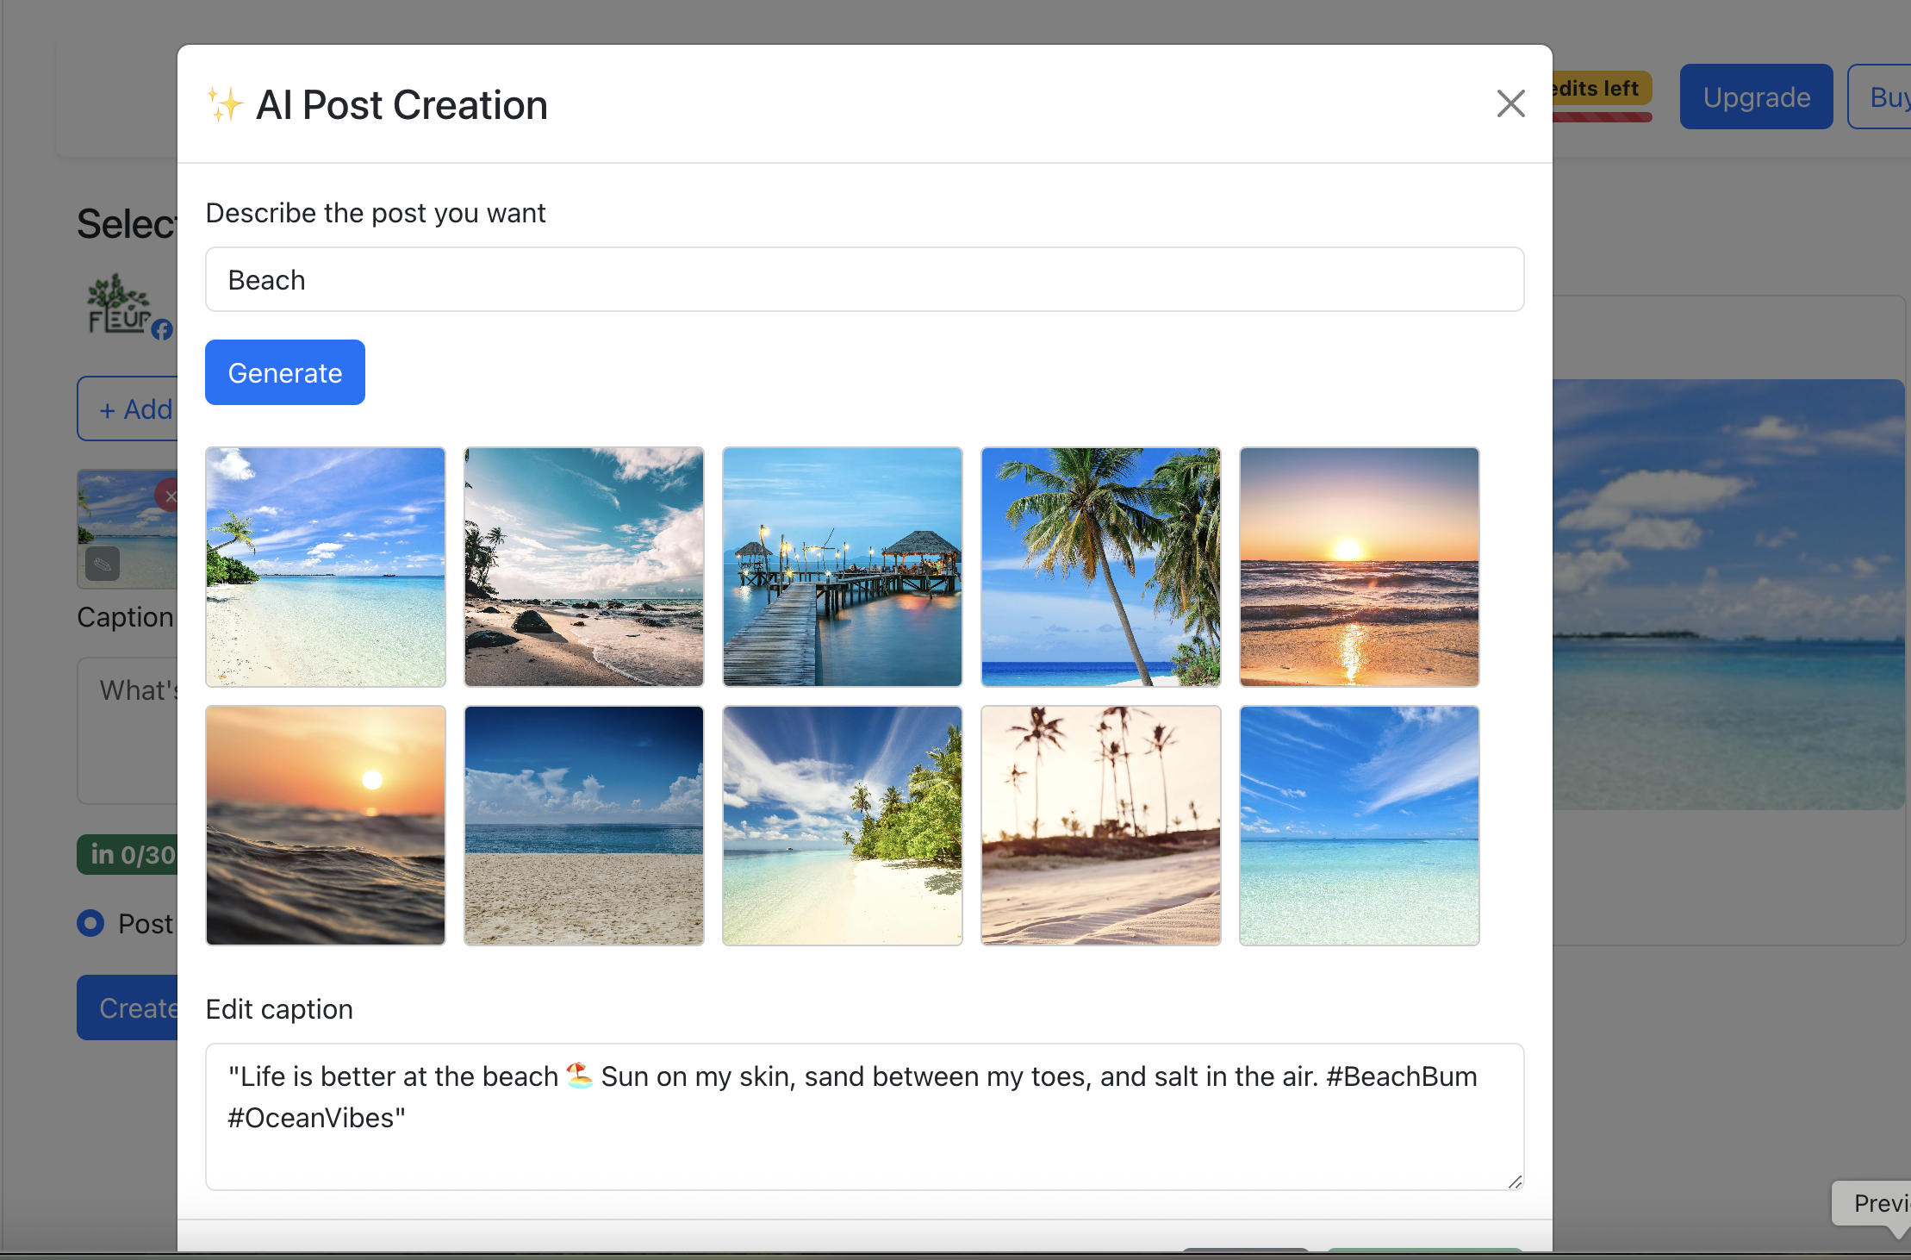Choose the orange sunset dark water thumbnail
The image size is (1911, 1260).
coord(326,826)
